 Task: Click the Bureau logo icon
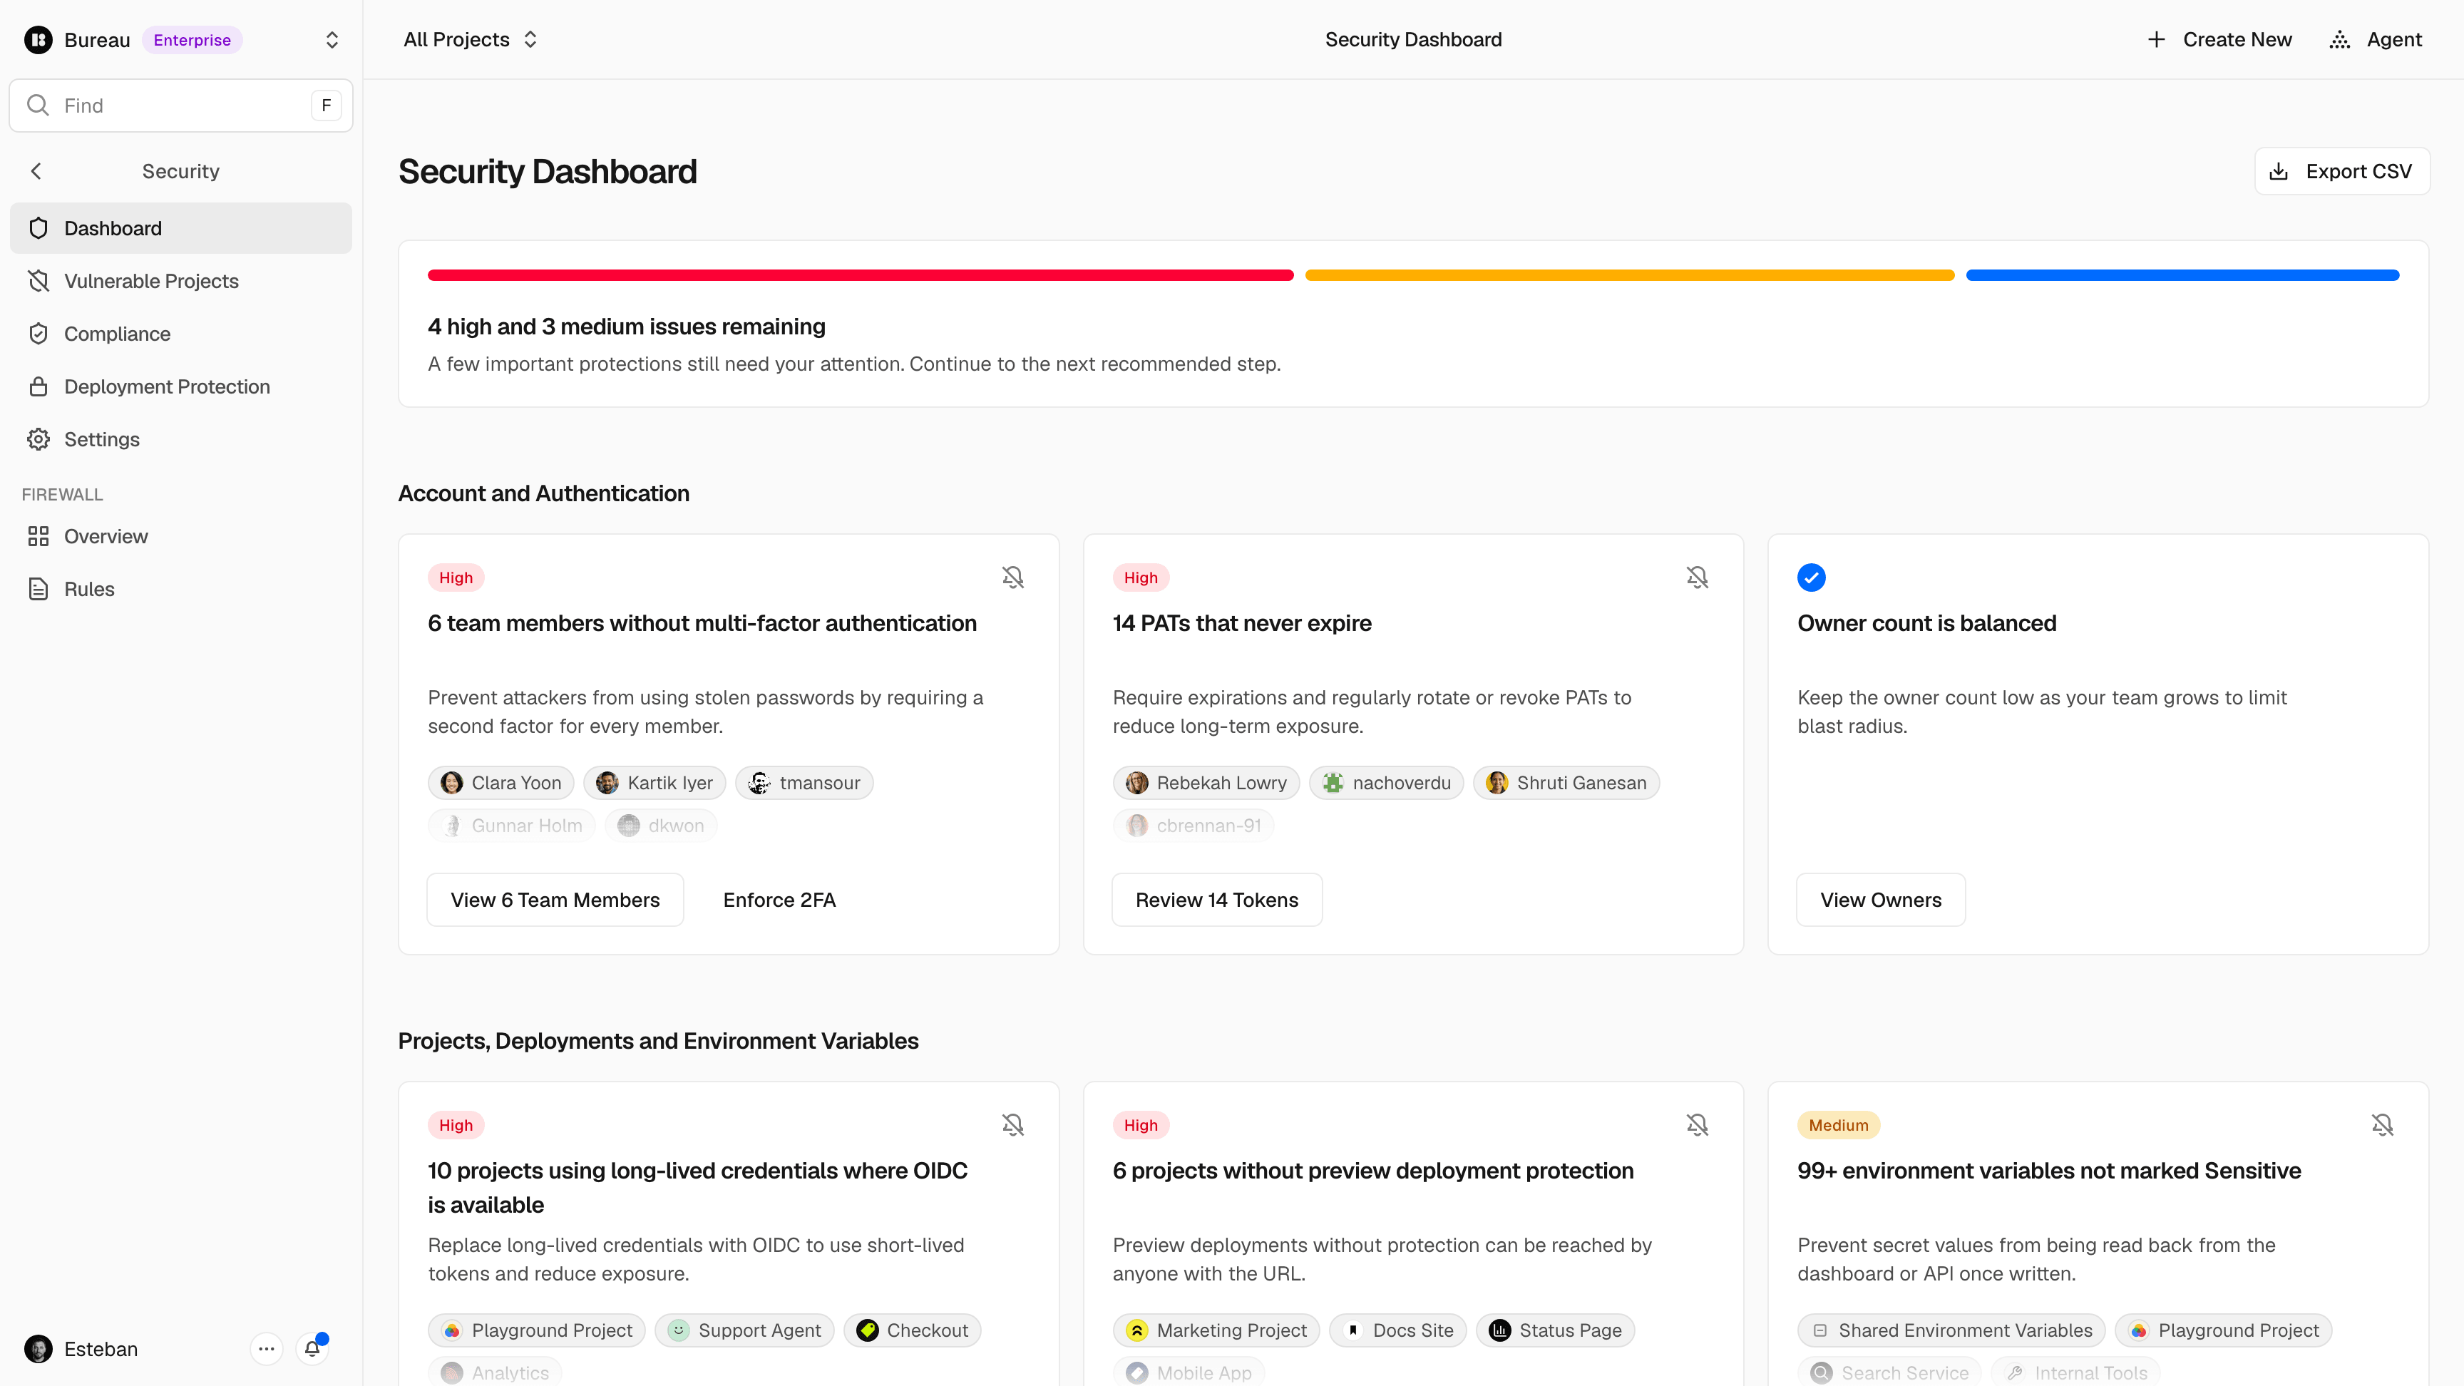[x=38, y=39]
